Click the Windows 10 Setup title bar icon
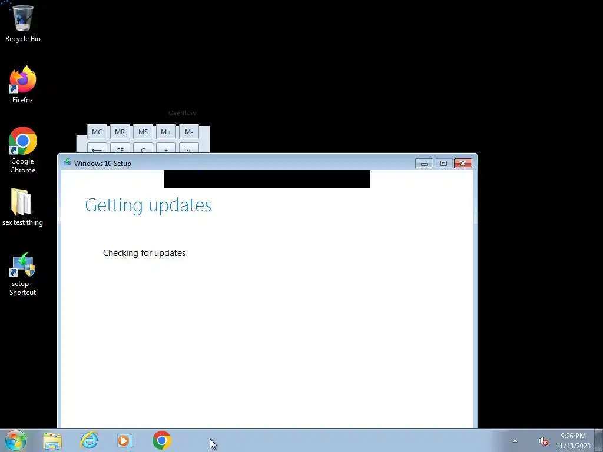Image resolution: width=603 pixels, height=452 pixels. 67,162
